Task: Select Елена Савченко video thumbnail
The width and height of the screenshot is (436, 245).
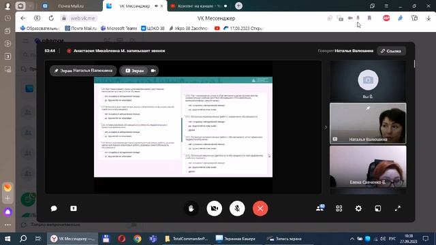Action: click(x=368, y=166)
